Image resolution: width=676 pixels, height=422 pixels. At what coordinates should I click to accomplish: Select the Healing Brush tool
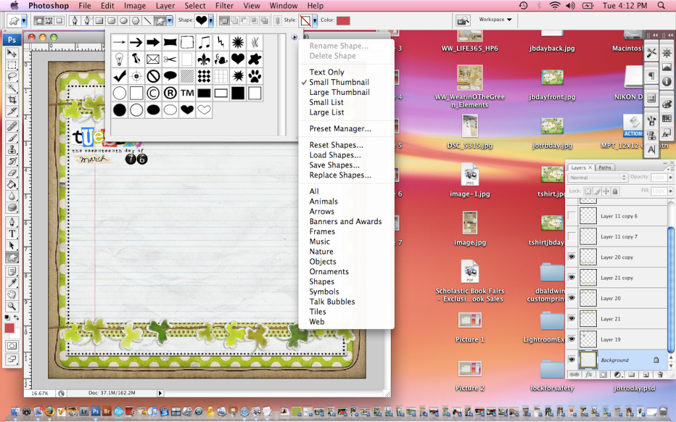12,126
